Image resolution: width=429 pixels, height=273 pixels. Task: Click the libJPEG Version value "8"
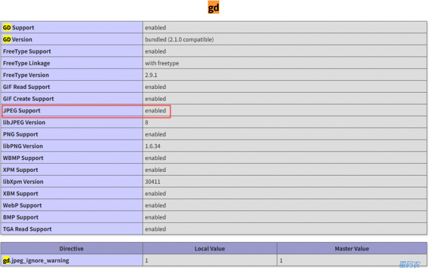(147, 123)
